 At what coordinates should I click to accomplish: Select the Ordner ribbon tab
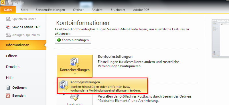click(x=78, y=10)
